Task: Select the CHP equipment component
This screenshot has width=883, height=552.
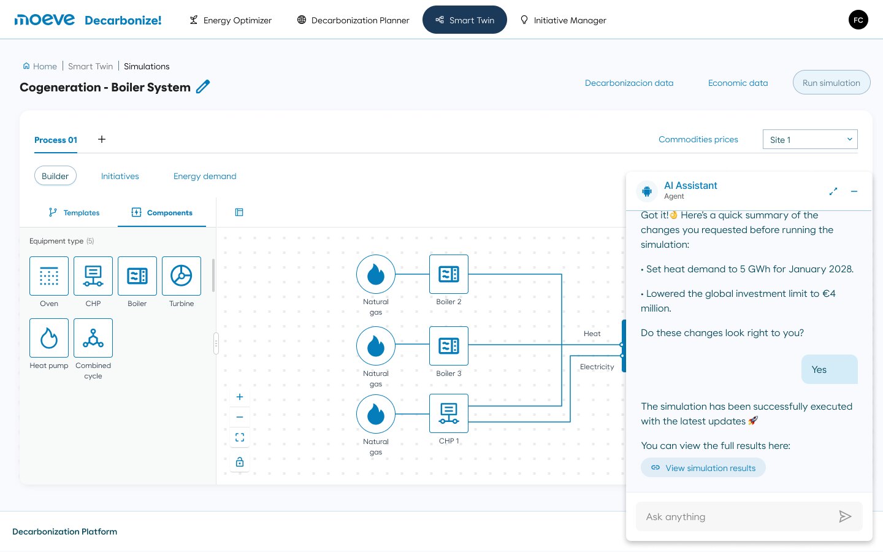Action: [93, 276]
